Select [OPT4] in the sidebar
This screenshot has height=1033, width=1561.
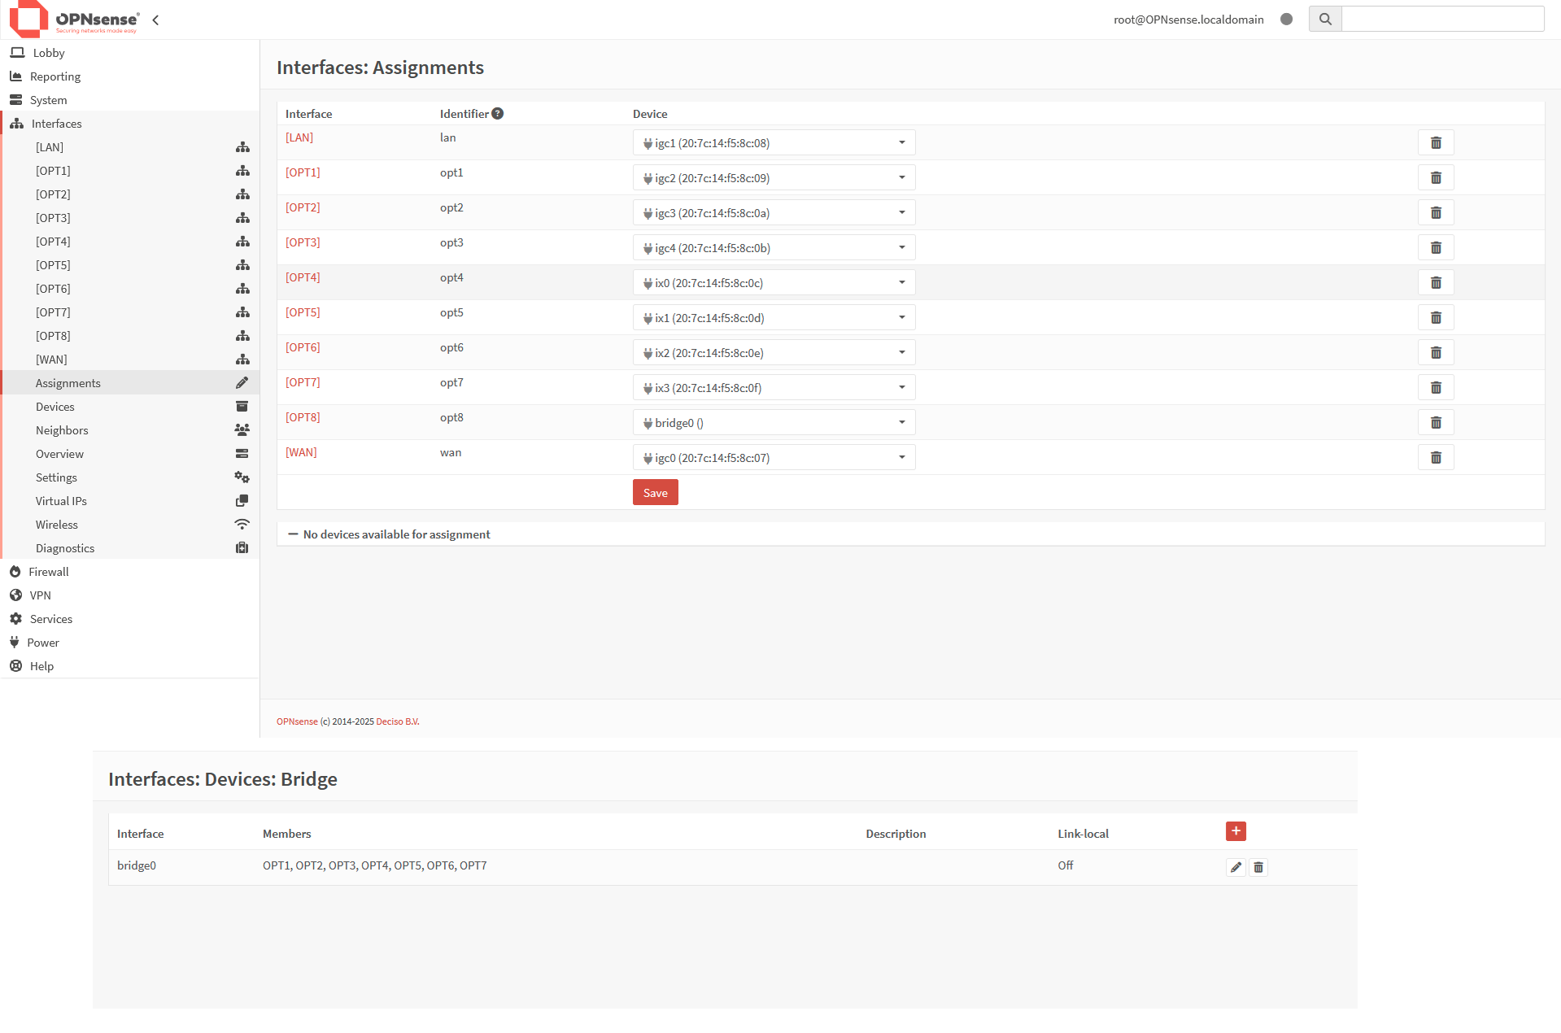(129, 242)
